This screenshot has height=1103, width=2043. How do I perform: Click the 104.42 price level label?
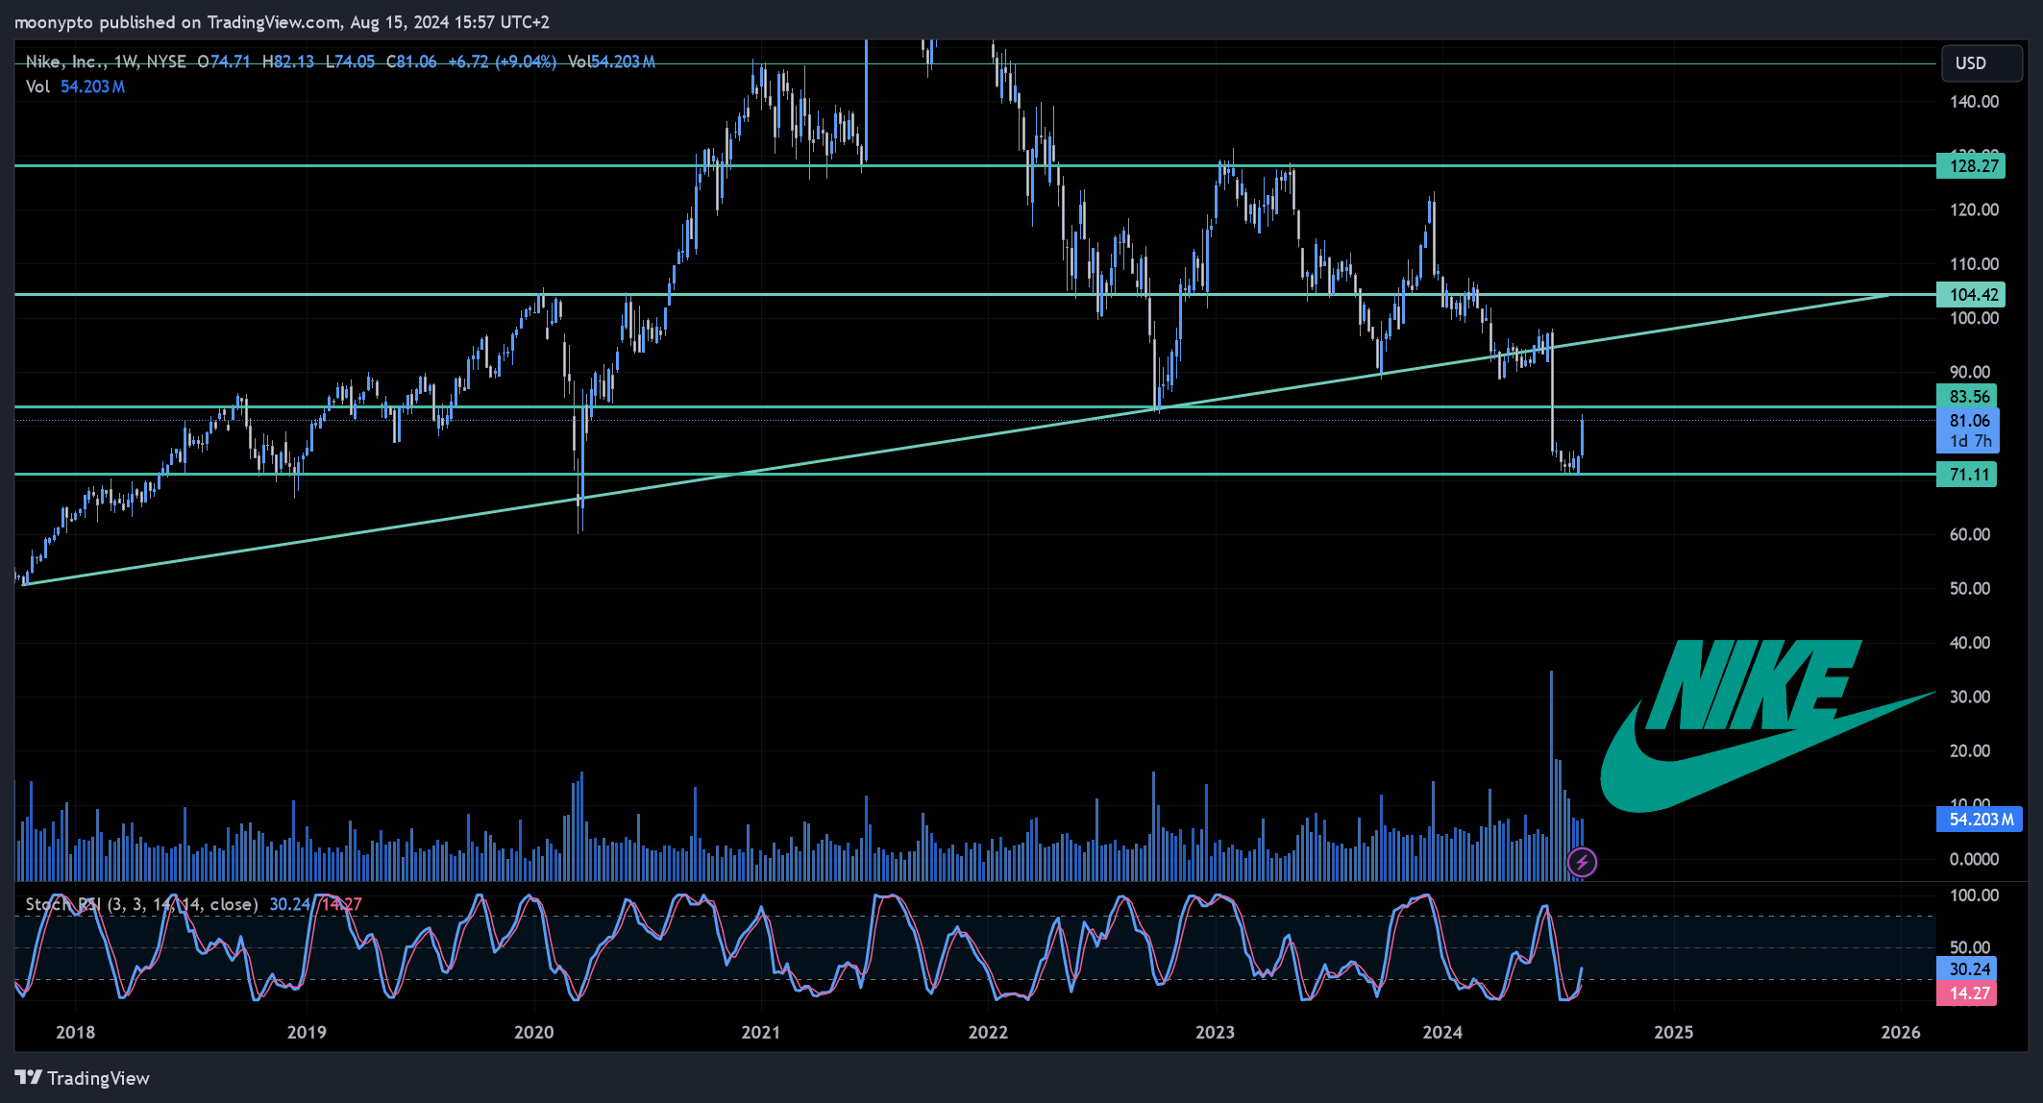tap(1971, 294)
